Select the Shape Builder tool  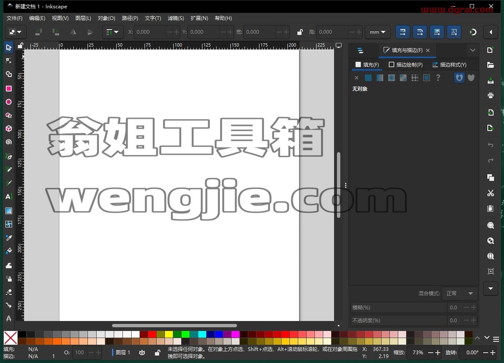click(x=8, y=74)
